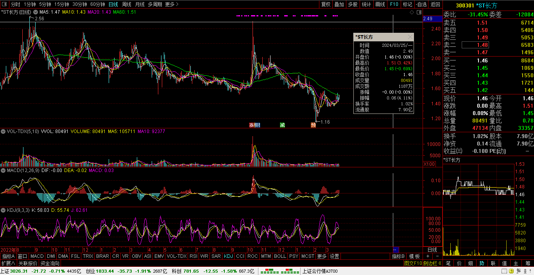Switch to 指标A tab
This screenshot has height=275, width=534.
tap(8, 256)
